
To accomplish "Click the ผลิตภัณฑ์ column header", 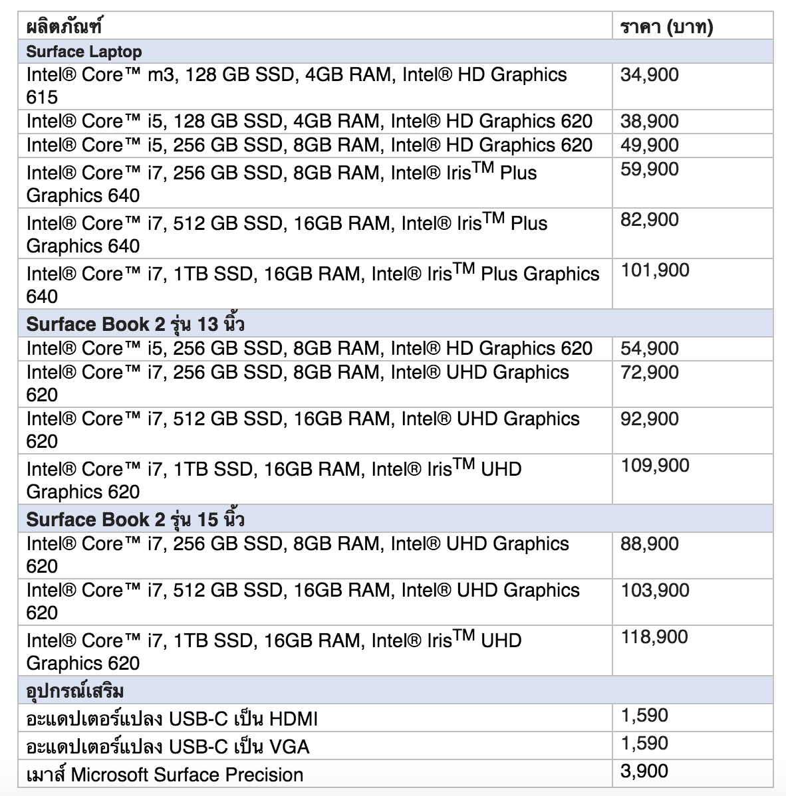I will 64,27.
